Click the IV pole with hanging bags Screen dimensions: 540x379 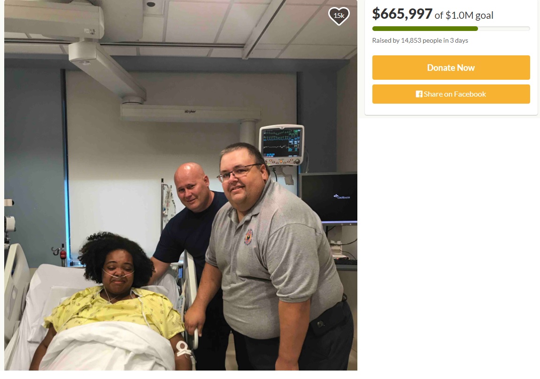pos(167,205)
